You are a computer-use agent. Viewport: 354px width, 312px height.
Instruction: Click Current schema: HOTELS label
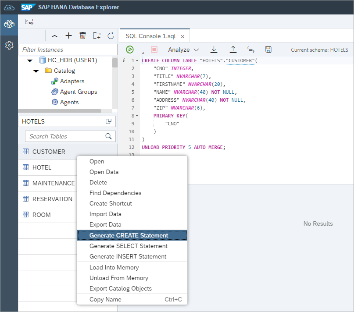319,50
